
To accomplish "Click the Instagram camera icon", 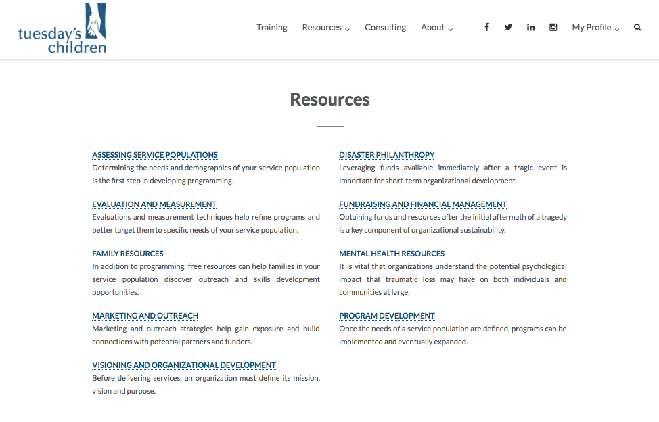I will pyautogui.click(x=553, y=27).
